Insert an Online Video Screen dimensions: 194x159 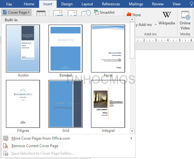pos(185,20)
